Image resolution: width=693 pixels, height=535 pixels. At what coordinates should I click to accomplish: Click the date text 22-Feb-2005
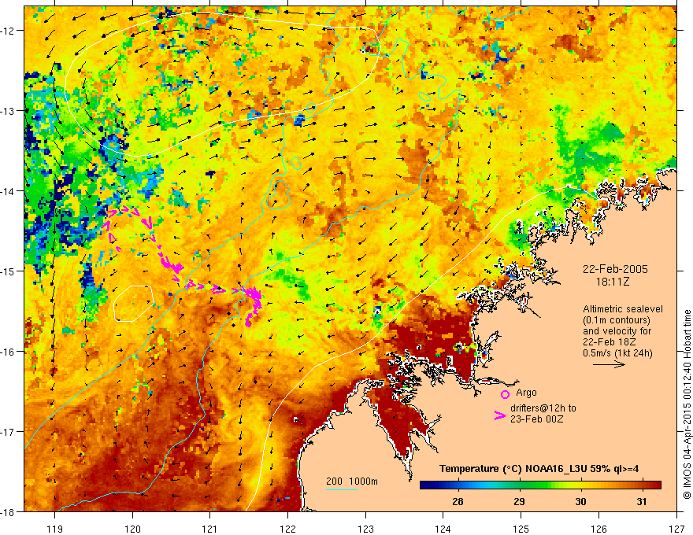pyautogui.click(x=615, y=269)
